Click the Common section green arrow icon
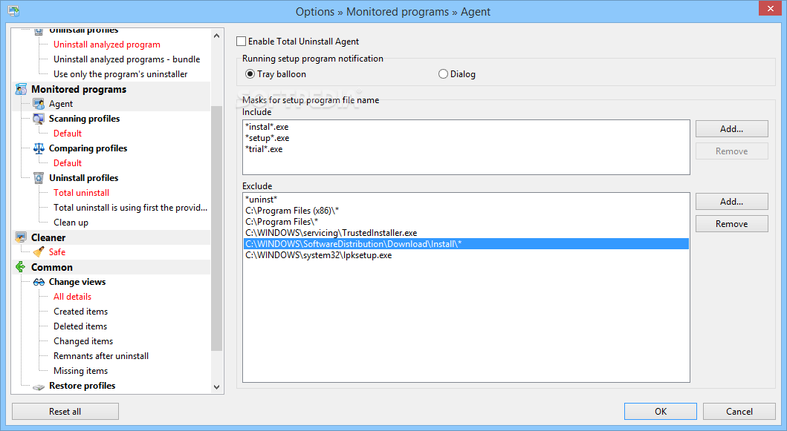This screenshot has height=431, width=787. point(21,267)
